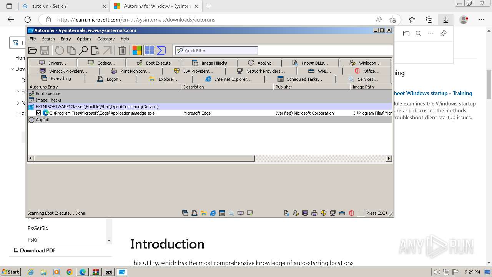Viewport: 492px width, 277px height.
Task: Switch to the Scheduled Tasks tab
Action: (300, 79)
